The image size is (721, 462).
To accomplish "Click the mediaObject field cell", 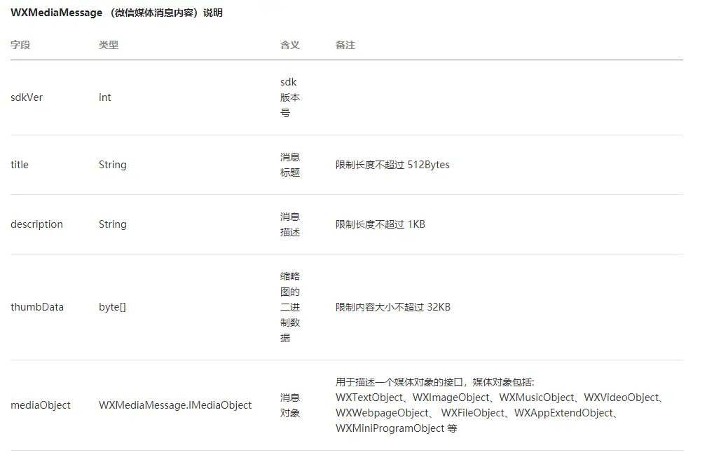I will tap(41, 405).
